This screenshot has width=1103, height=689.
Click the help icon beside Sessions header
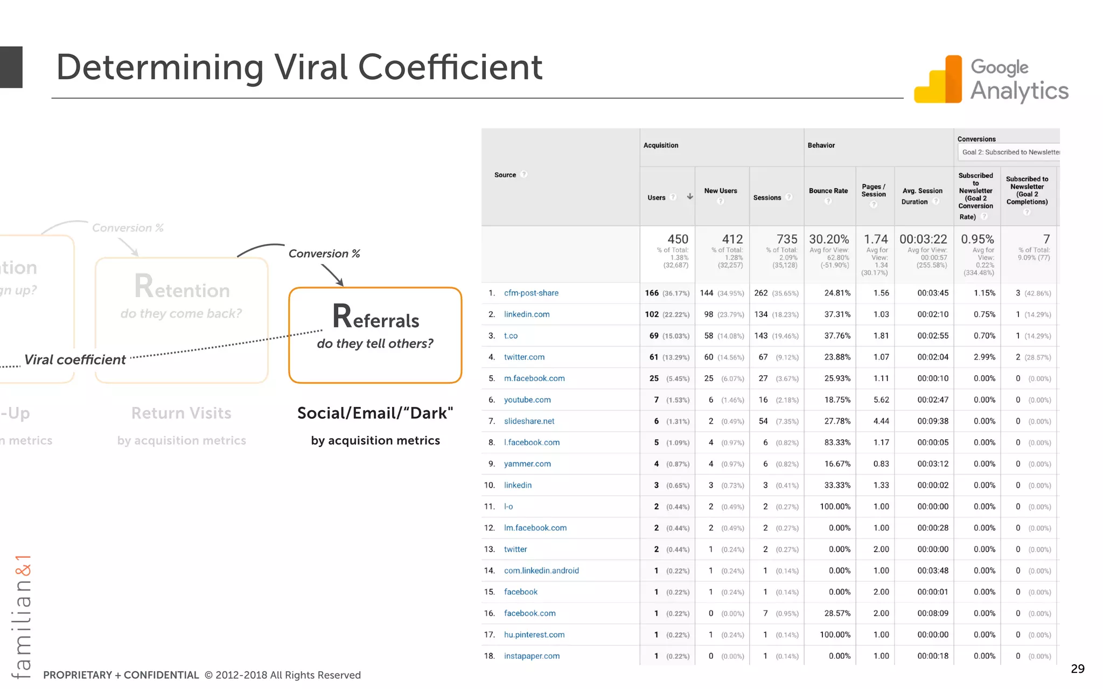coord(788,197)
